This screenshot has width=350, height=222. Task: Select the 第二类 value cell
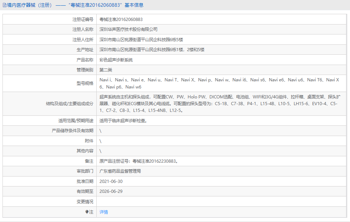(106, 70)
